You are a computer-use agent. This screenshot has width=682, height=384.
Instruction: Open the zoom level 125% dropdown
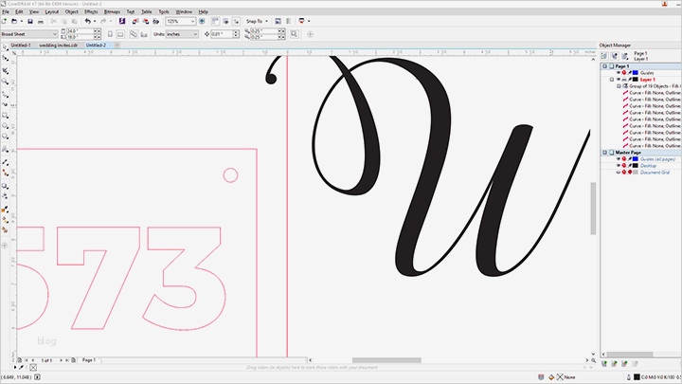(x=190, y=21)
